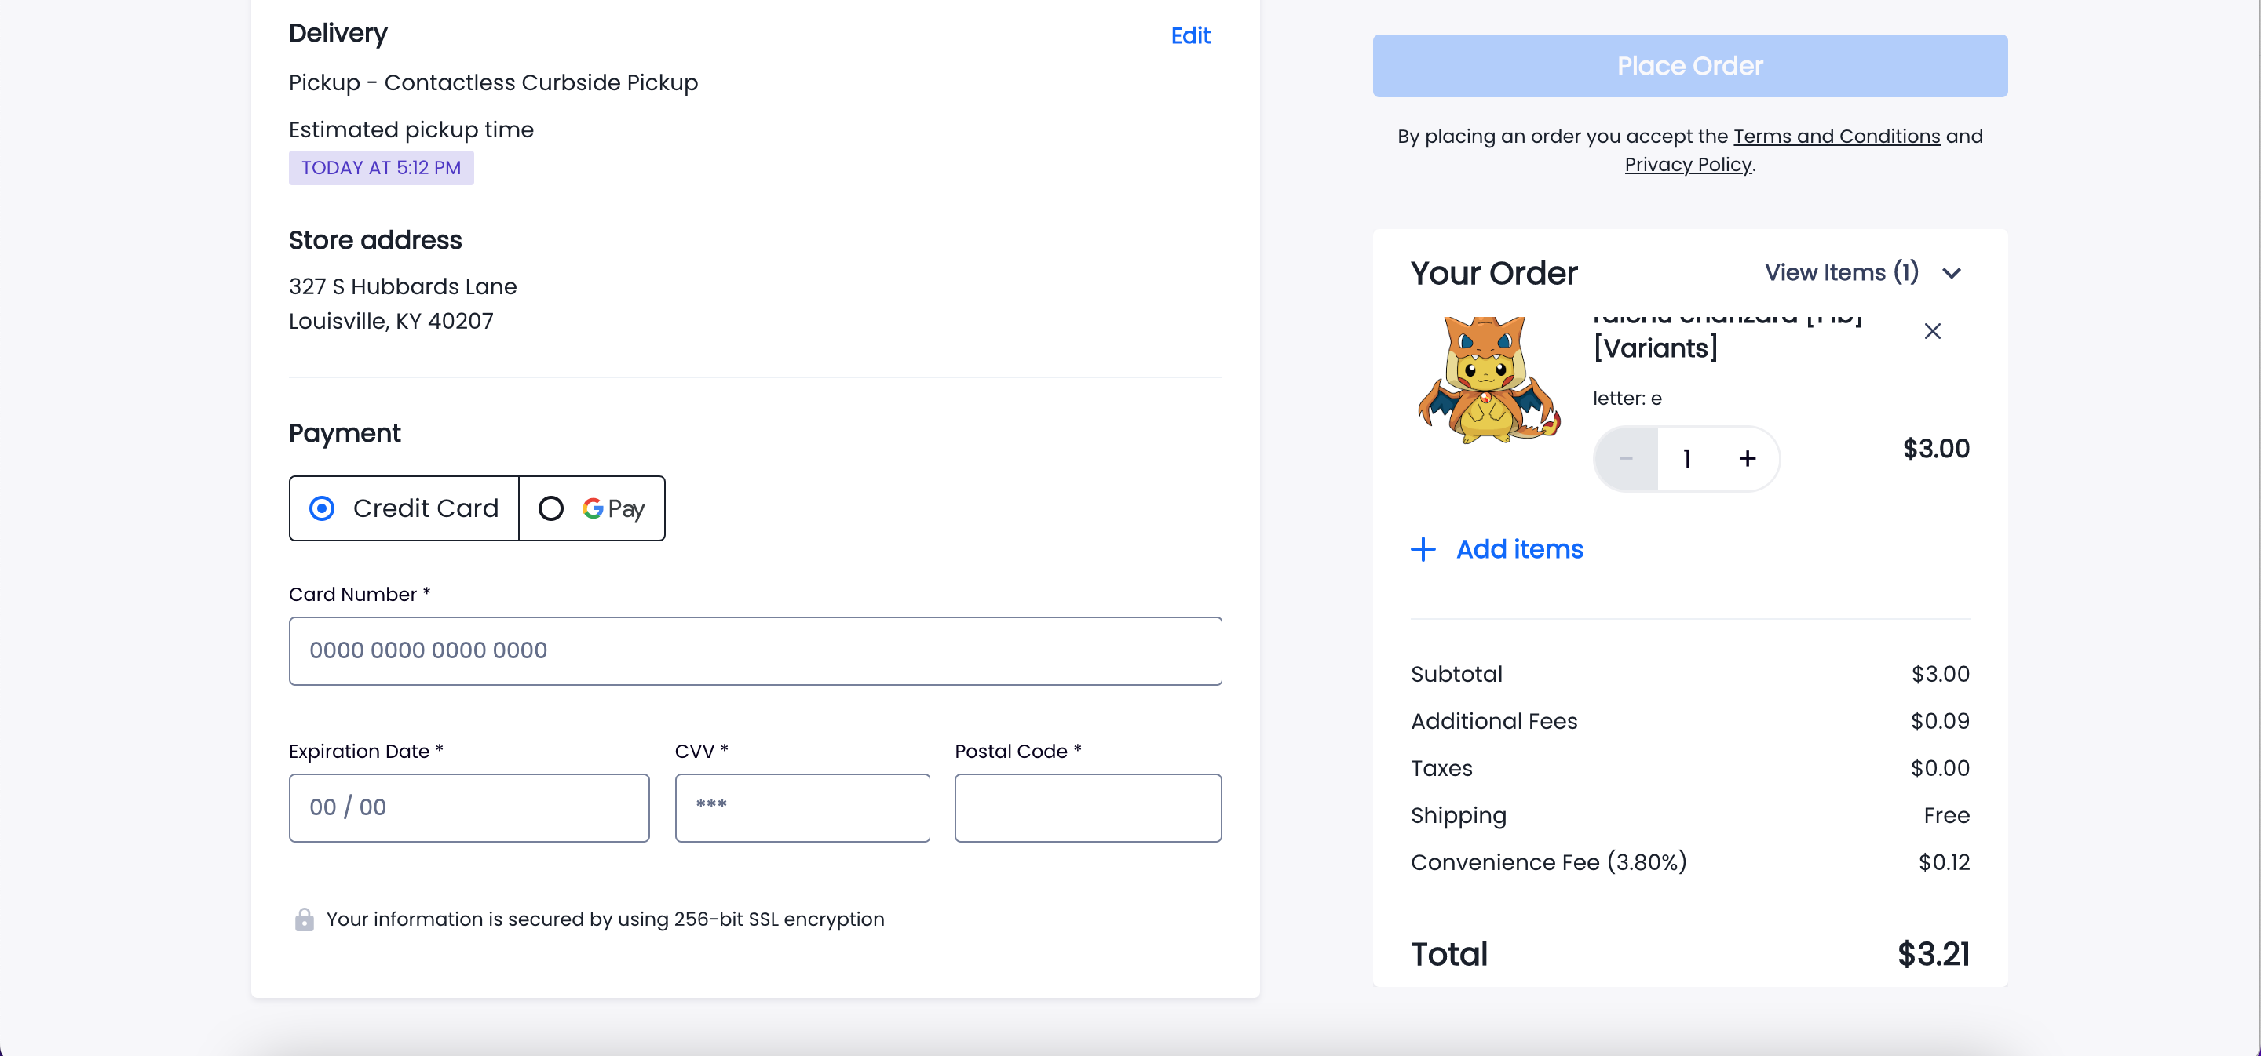This screenshot has width=2261, height=1056.
Task: Click the padlock SSL security icon
Action: pyautogui.click(x=304, y=919)
